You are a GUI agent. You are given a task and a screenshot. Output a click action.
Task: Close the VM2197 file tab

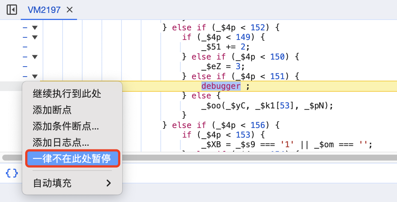tap(69, 10)
